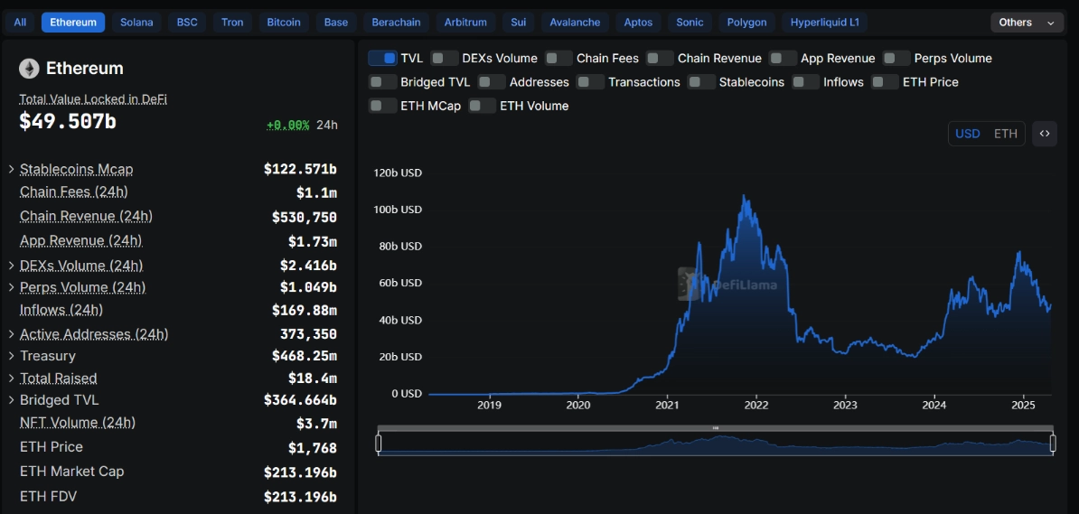Click the $122.571b stablecoins value
The image size is (1079, 514).
coord(300,169)
